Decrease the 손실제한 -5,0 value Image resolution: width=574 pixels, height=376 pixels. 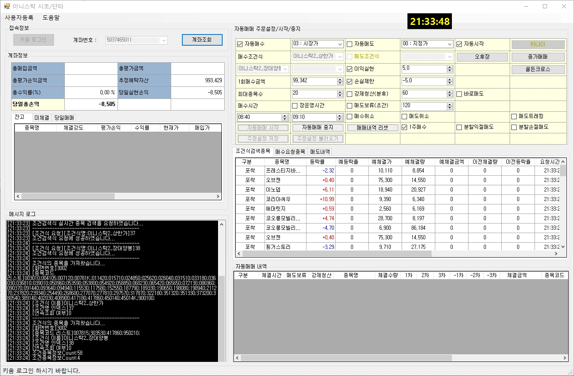point(450,83)
